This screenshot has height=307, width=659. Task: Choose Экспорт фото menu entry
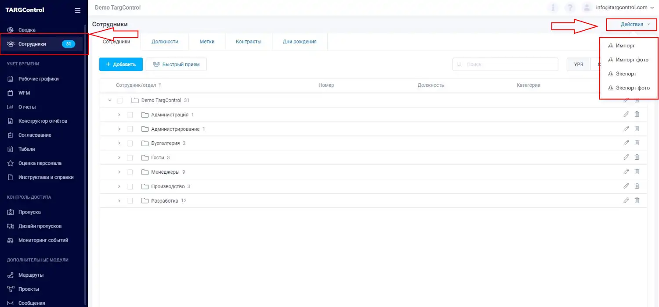(x=629, y=88)
